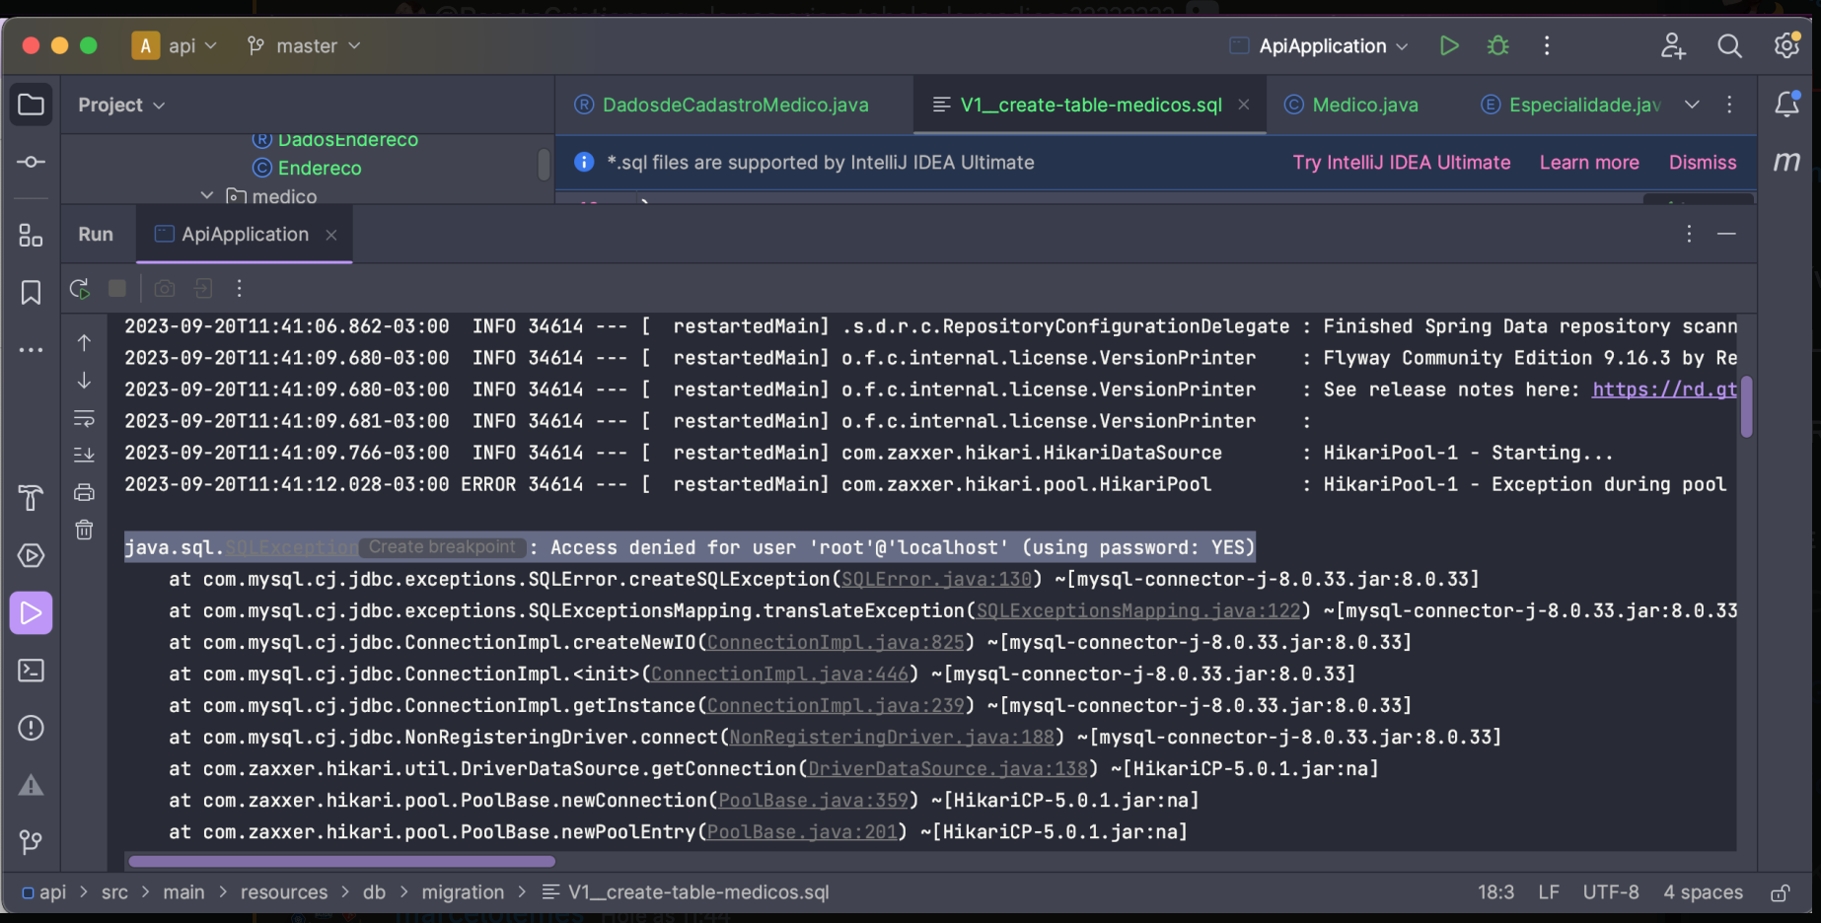Open the master branch dropdown
This screenshot has height=923, width=1821.
click(x=304, y=45)
